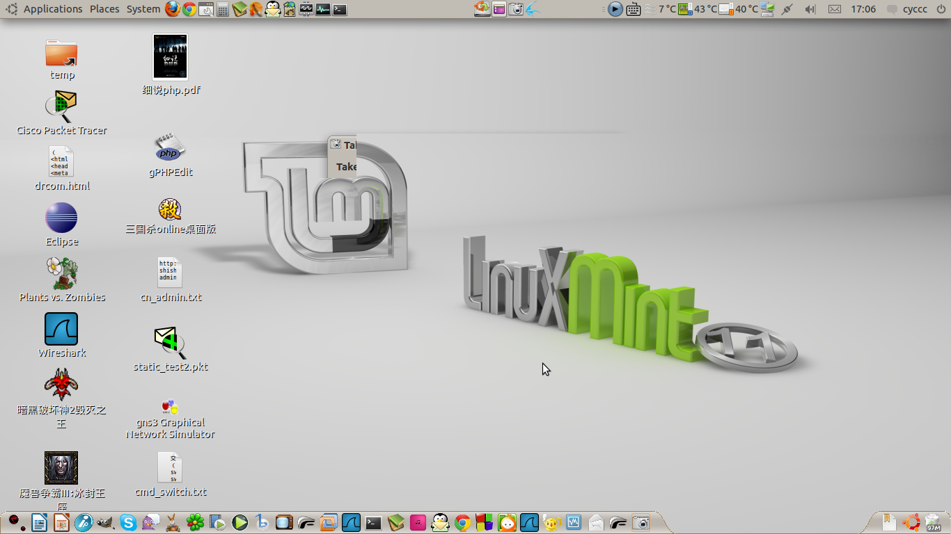The height and width of the screenshot is (534, 951).
Task: Select the static_test2.pkt file
Action: pyautogui.click(x=171, y=349)
